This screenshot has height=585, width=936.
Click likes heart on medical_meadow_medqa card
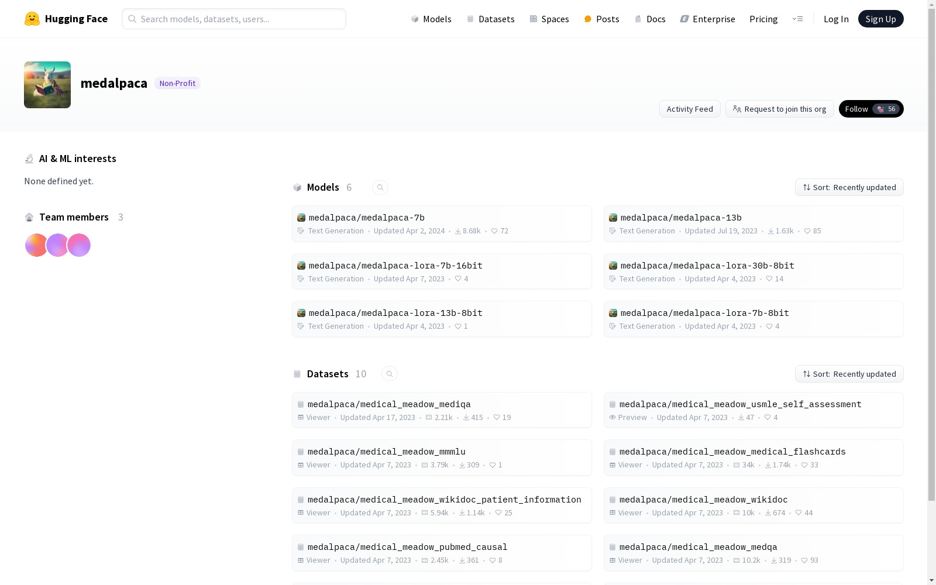click(804, 560)
